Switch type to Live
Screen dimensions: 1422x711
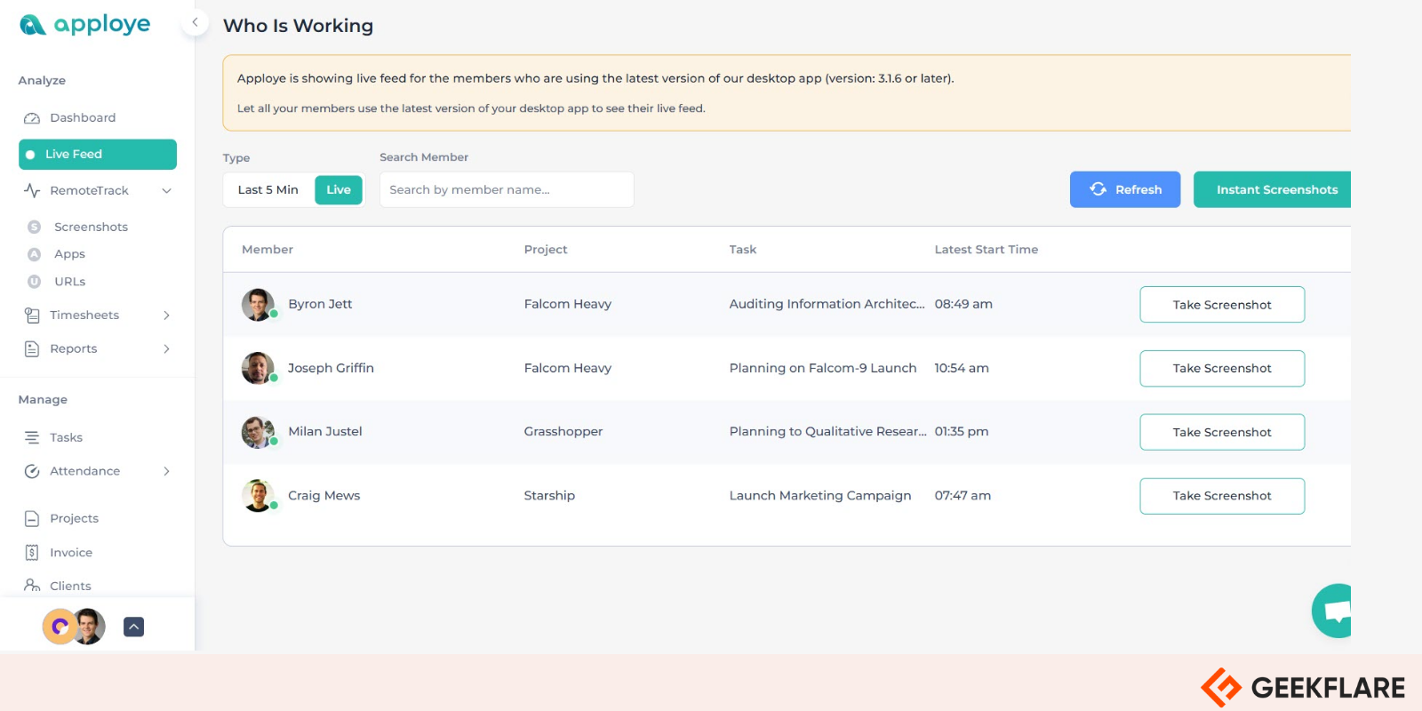tap(339, 190)
